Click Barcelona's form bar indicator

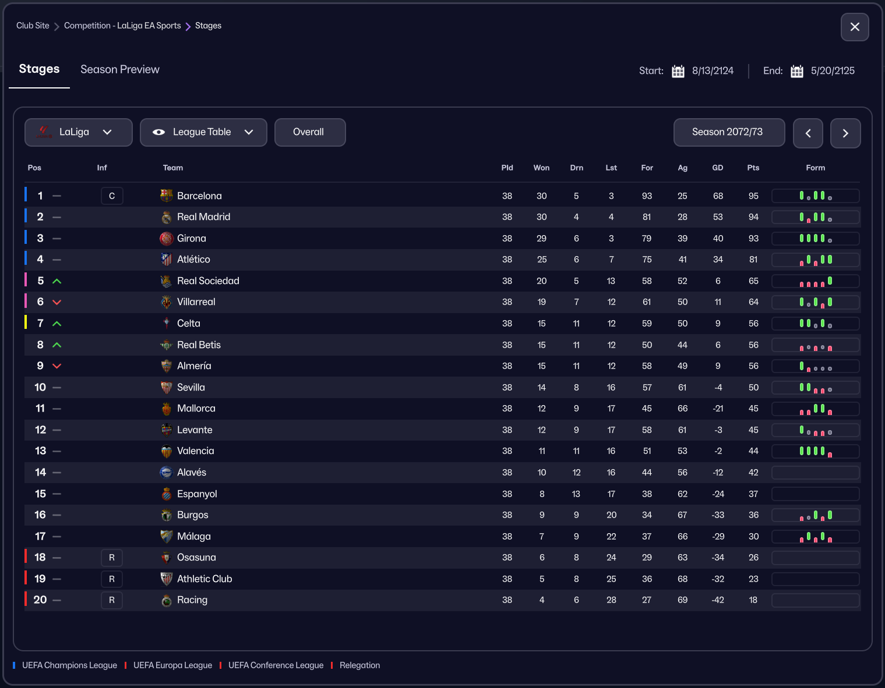point(816,196)
